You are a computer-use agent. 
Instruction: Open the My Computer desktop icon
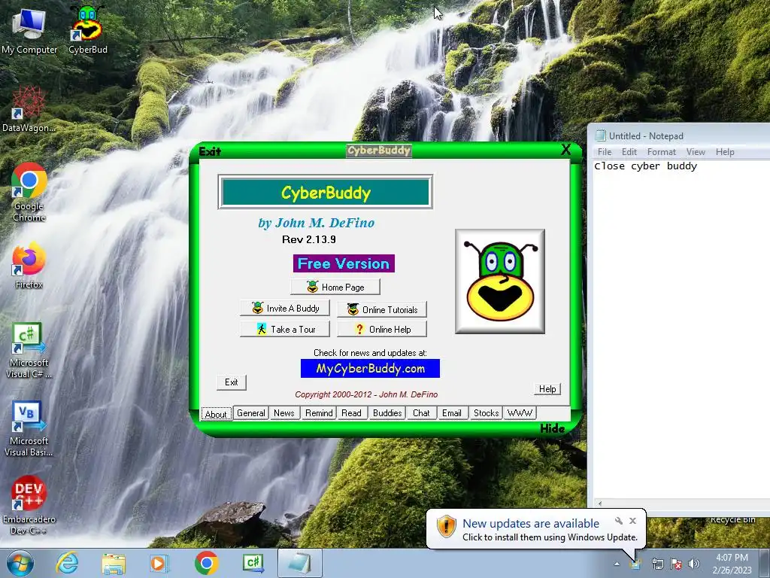[x=29, y=29]
